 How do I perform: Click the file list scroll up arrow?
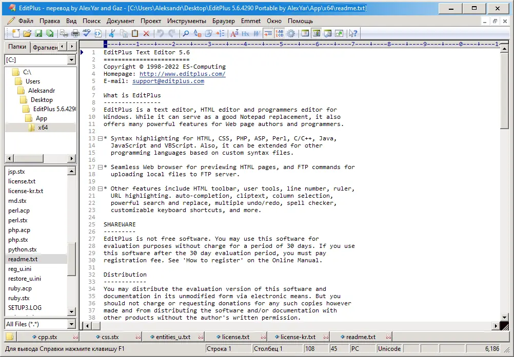[71, 171]
